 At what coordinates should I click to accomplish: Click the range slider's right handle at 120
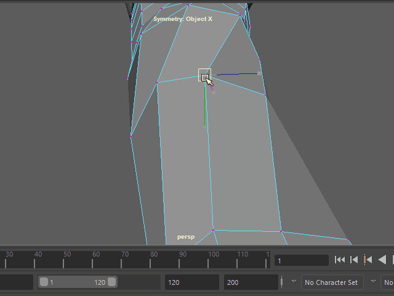[111, 282]
